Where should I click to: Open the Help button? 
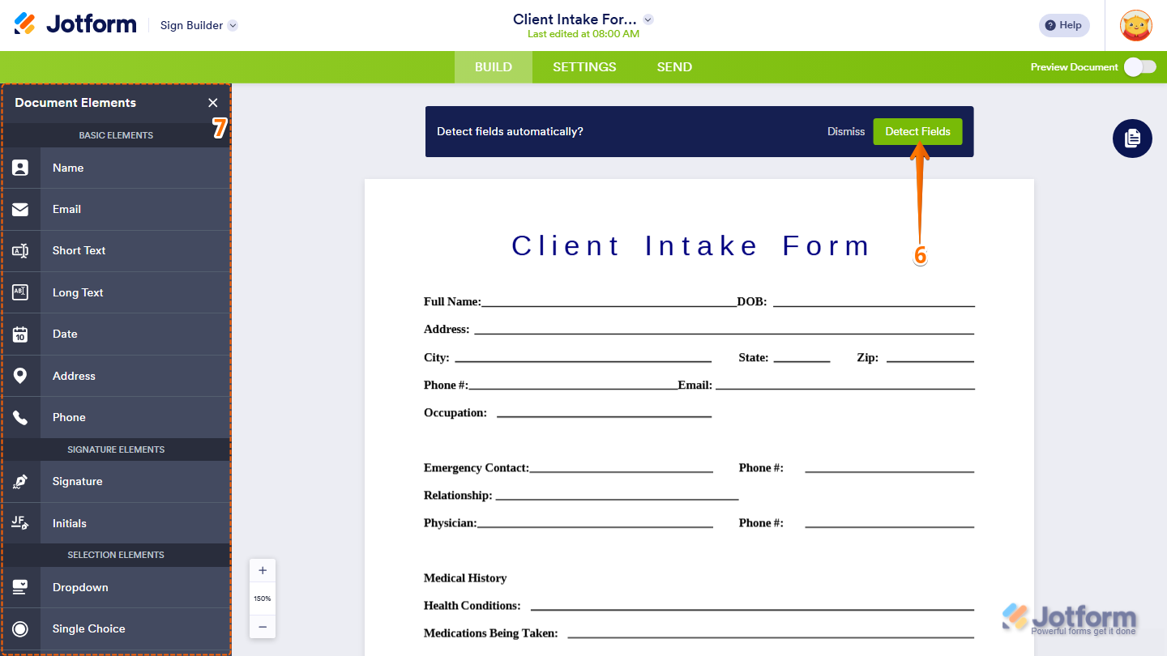click(x=1064, y=25)
